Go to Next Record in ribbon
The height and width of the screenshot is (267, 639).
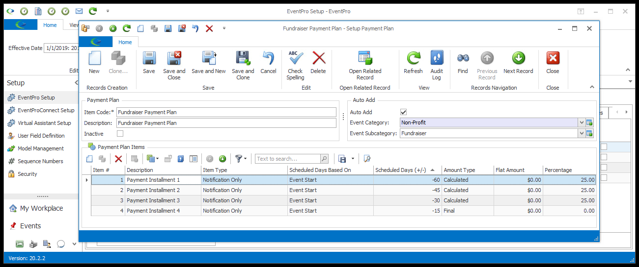pyautogui.click(x=518, y=63)
